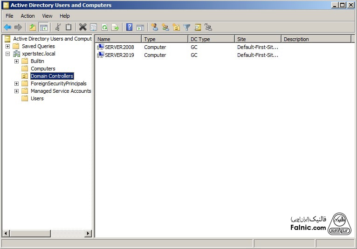Click the Up one level folder icon

33,28
